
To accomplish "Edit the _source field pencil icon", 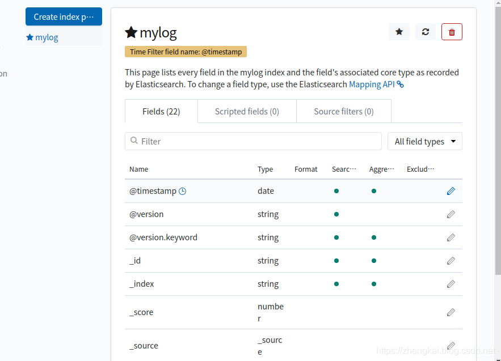I will [451, 345].
